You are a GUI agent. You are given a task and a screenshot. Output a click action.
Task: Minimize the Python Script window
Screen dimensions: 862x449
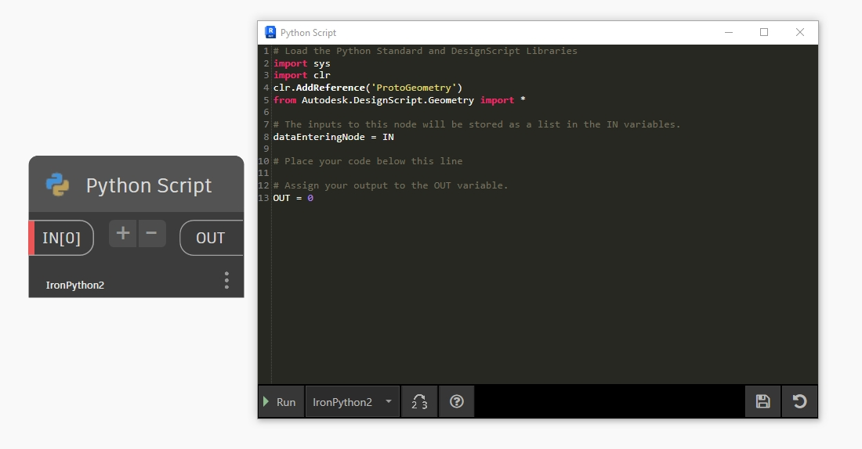[x=729, y=32]
